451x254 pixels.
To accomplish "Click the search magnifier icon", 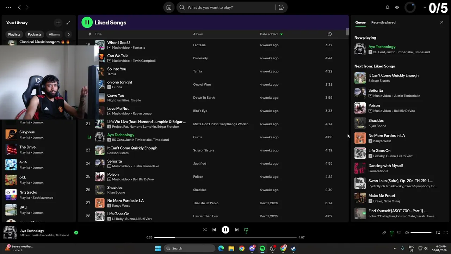I will click(x=182, y=7).
